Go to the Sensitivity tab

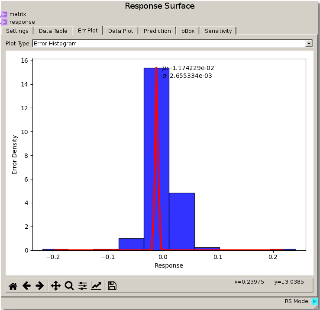(218, 31)
